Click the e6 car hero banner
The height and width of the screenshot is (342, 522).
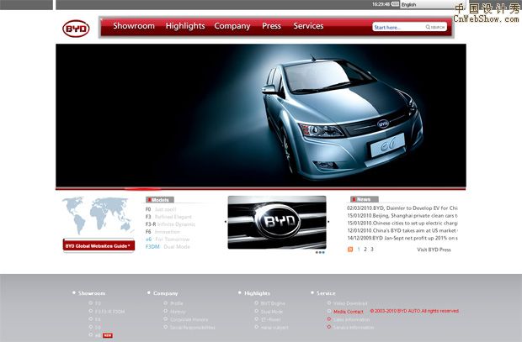pos(261,116)
